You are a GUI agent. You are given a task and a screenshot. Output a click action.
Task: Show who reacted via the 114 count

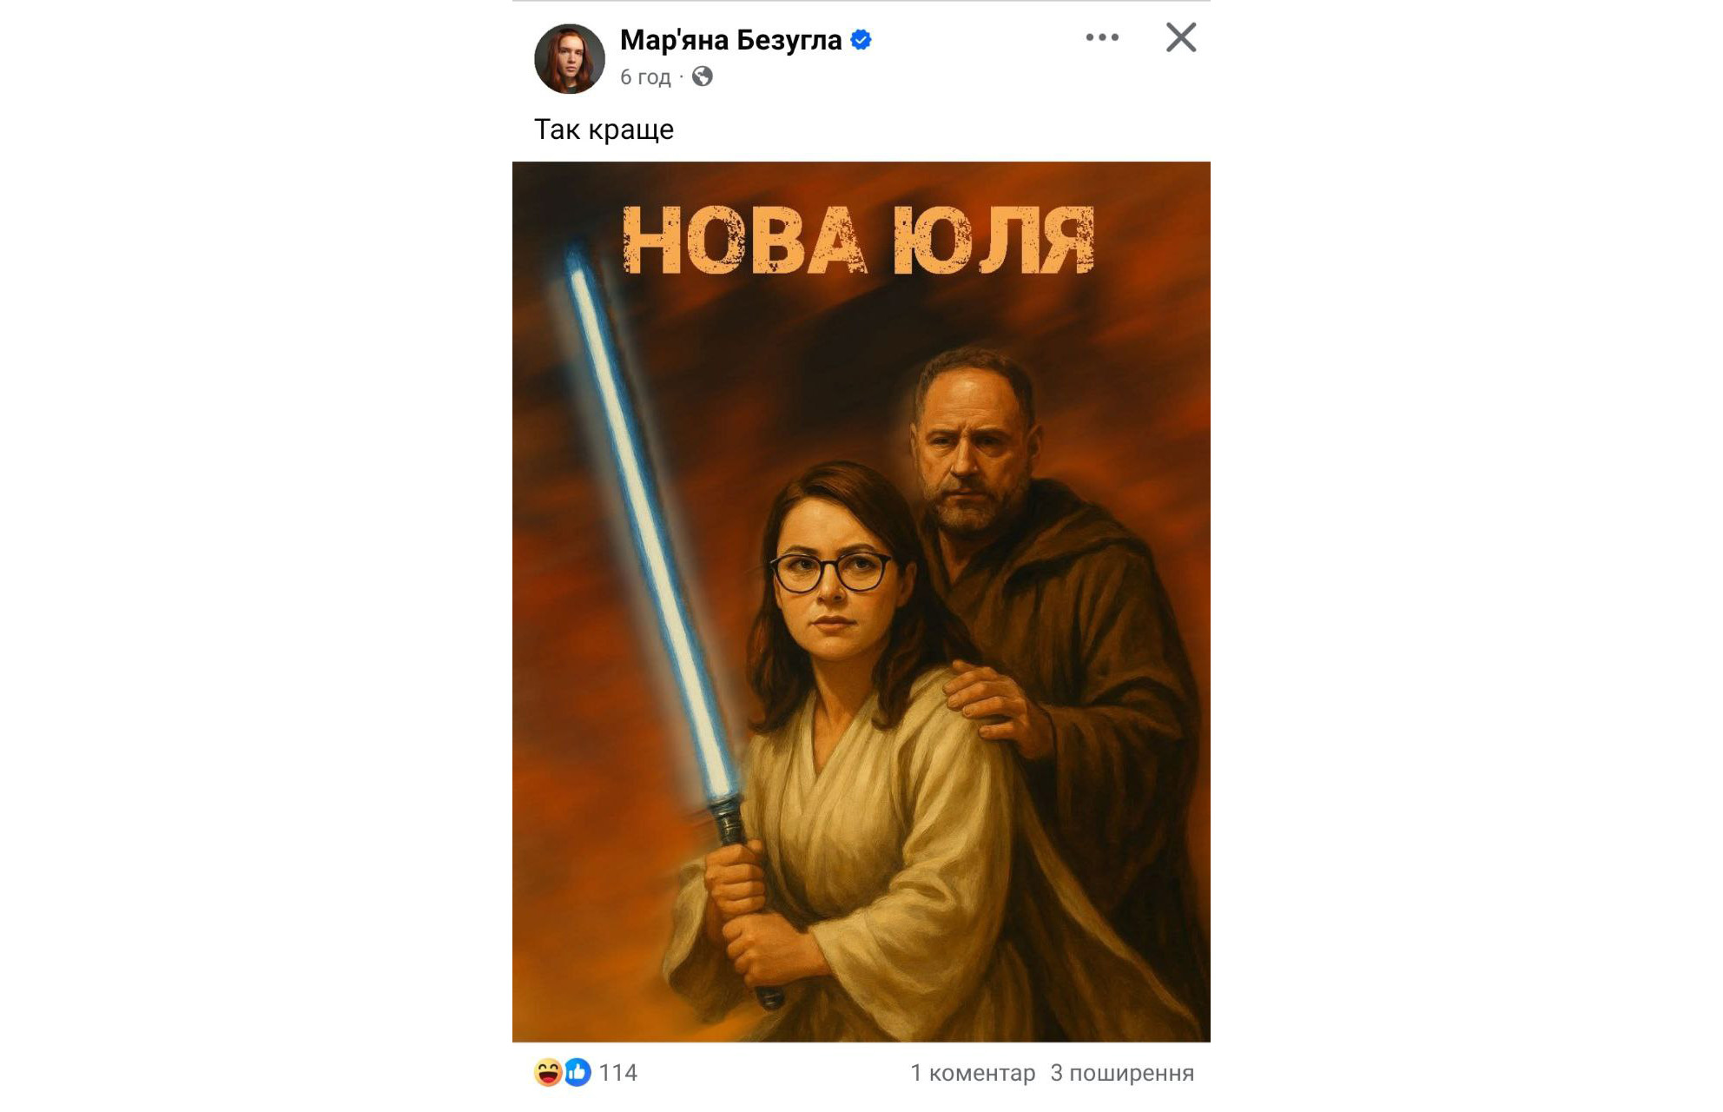pyautogui.click(x=617, y=1073)
